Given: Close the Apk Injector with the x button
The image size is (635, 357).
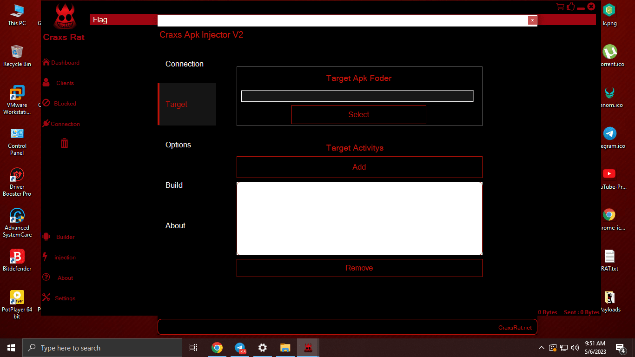Looking at the screenshot, I should (532, 20).
